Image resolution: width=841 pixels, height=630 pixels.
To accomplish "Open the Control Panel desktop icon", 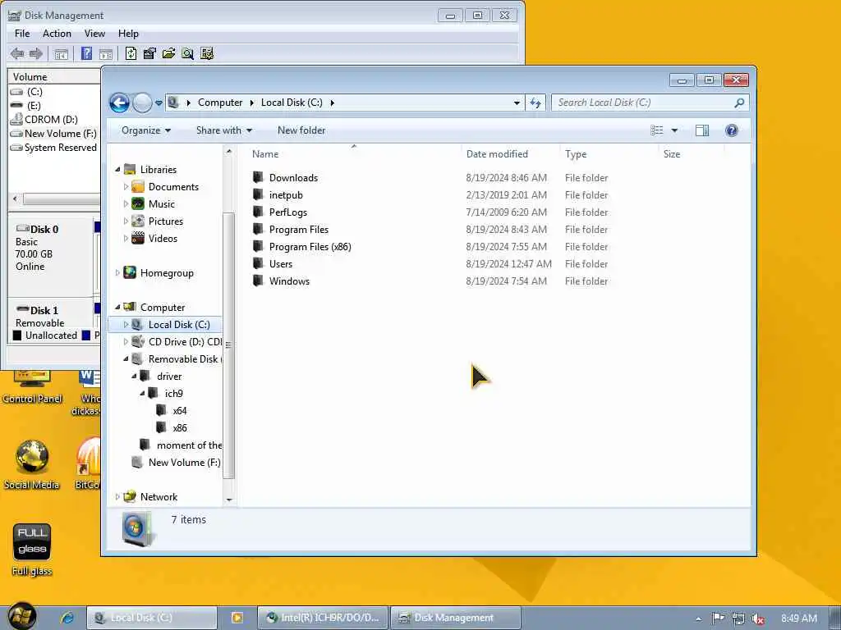I will coord(32,387).
